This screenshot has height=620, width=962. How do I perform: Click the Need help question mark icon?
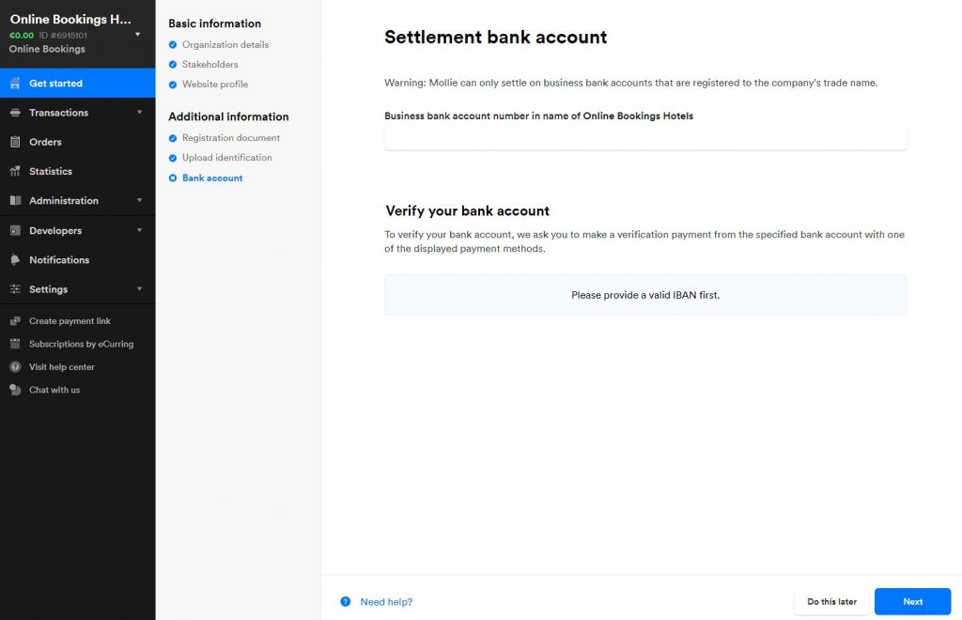point(346,601)
